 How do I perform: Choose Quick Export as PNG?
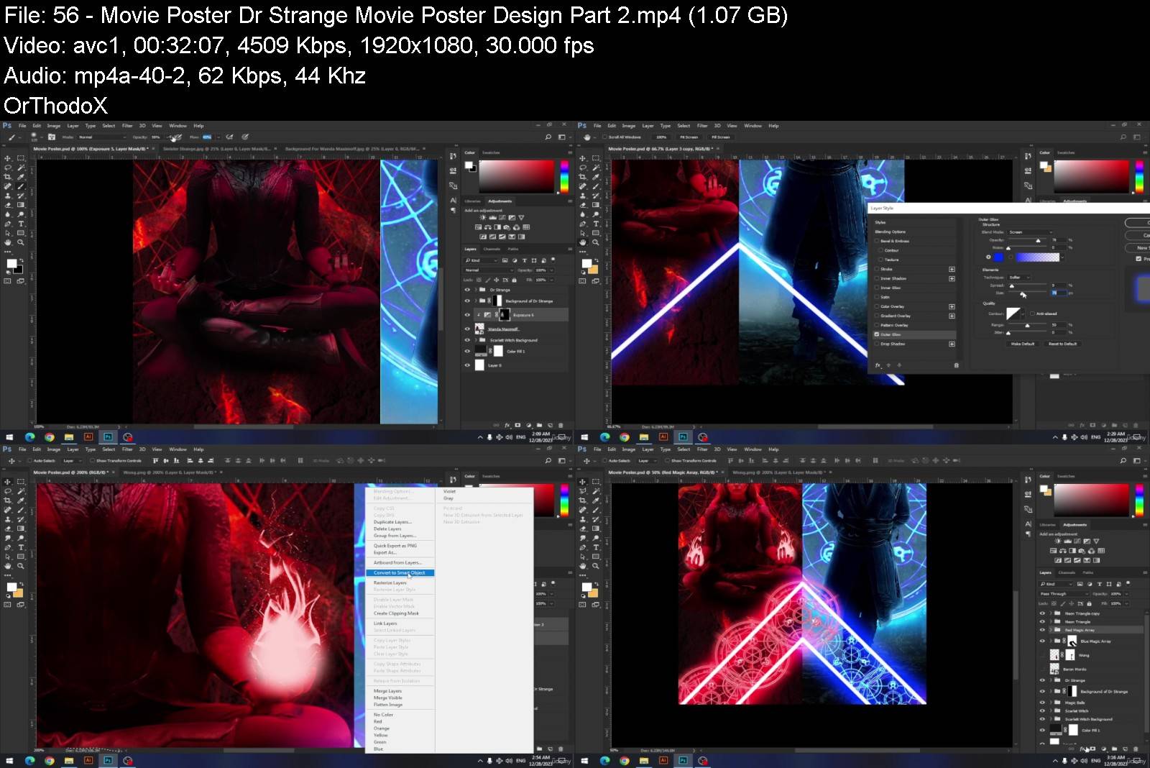[395, 546]
